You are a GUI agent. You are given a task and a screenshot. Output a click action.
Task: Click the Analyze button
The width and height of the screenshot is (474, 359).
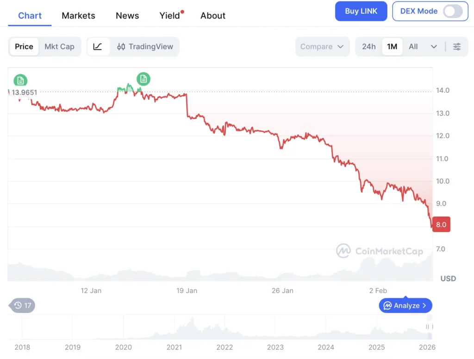point(405,306)
